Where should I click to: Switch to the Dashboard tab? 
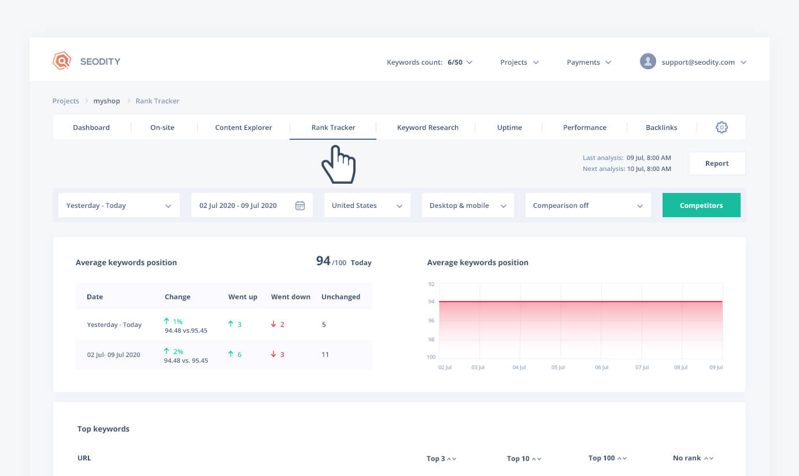pyautogui.click(x=91, y=128)
